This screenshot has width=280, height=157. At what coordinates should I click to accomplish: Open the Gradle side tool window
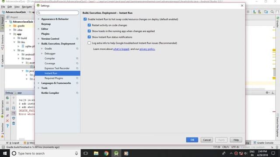click(x=278, y=22)
